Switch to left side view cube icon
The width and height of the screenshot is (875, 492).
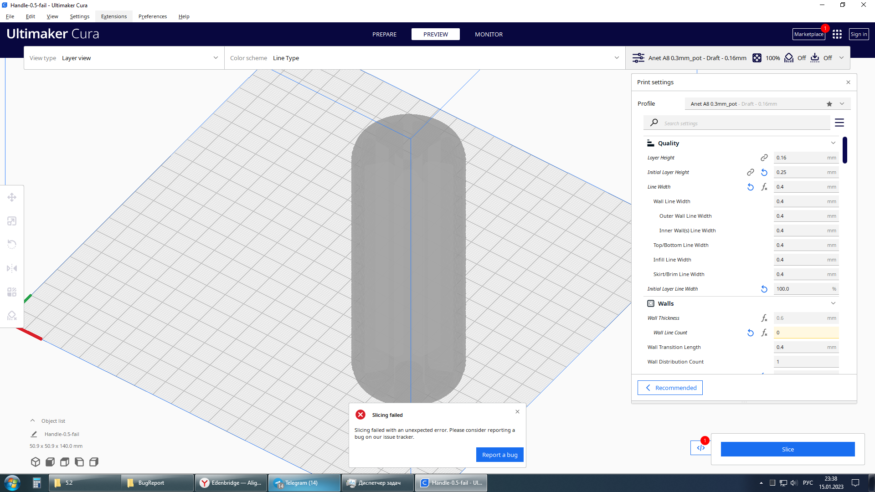79,462
